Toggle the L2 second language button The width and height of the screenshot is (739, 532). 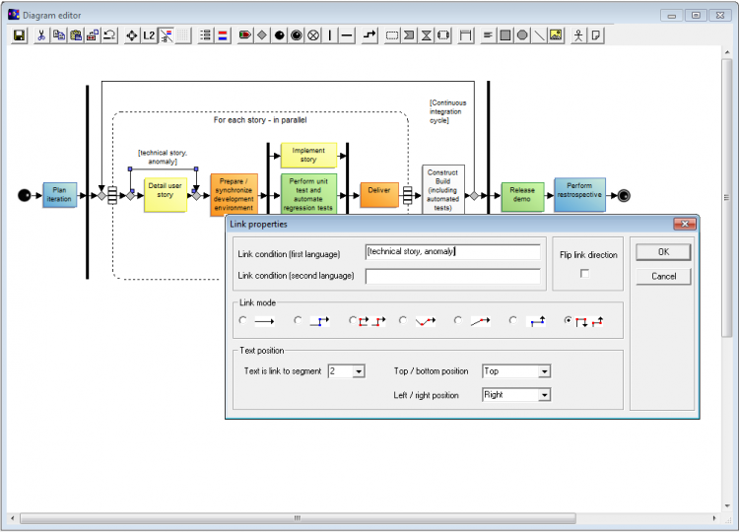[149, 35]
